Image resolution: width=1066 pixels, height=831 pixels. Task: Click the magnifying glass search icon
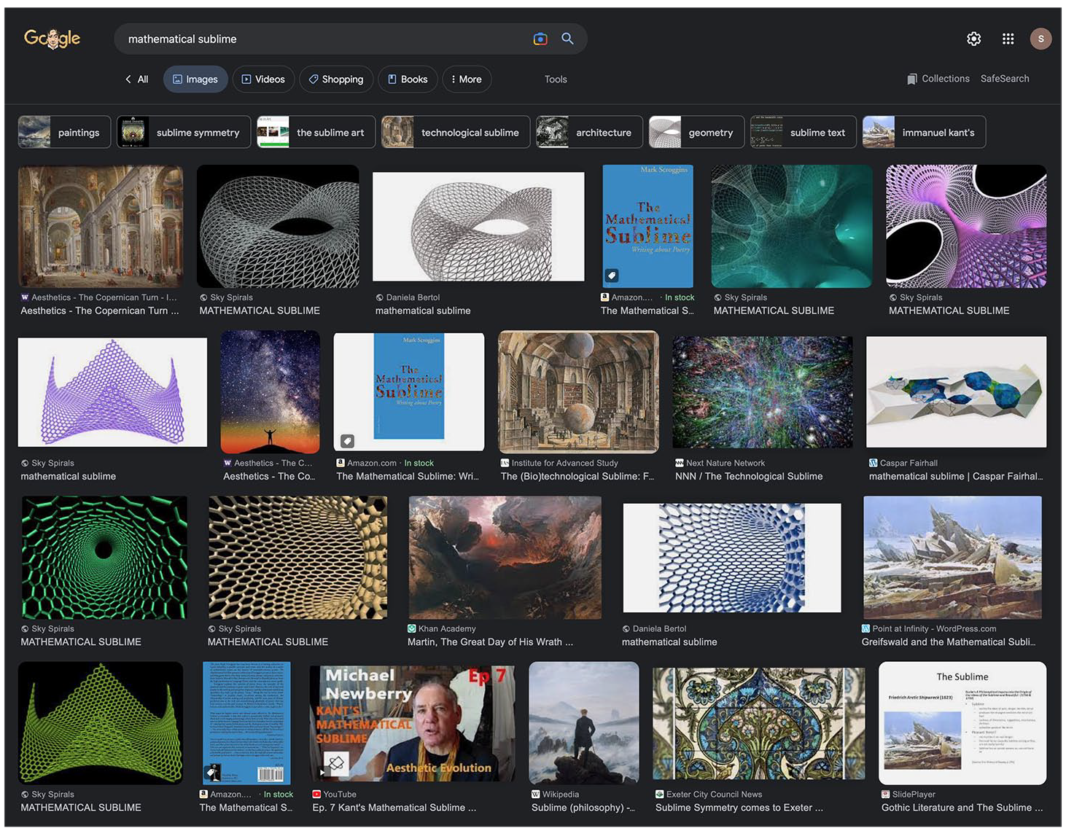567,39
